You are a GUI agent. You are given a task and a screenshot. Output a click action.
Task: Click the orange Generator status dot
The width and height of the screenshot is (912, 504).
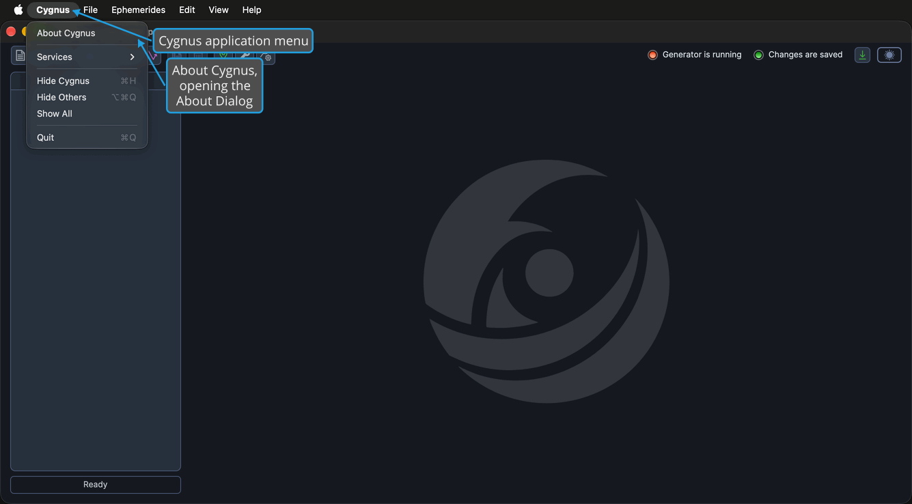[x=652, y=55]
